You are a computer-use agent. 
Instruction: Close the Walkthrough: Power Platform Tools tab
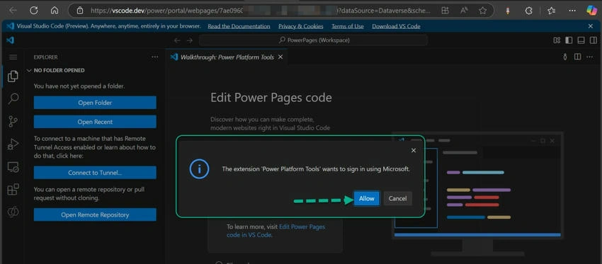pos(280,57)
